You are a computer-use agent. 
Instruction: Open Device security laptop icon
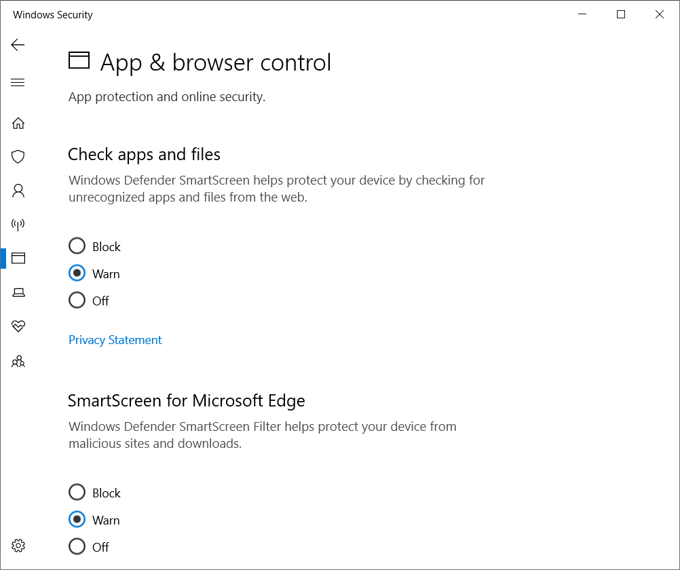point(18,292)
